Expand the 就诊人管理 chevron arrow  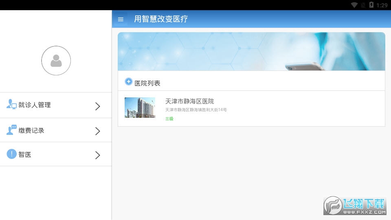click(97, 106)
